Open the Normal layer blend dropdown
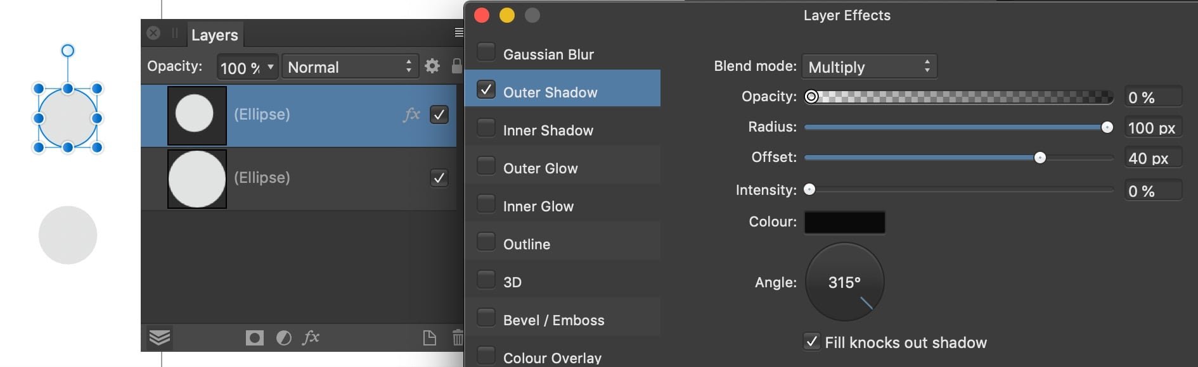 tap(350, 66)
